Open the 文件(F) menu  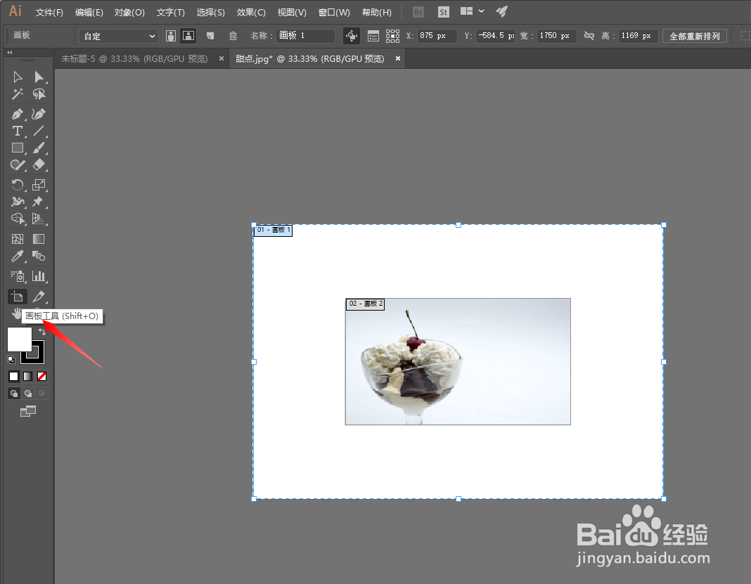pyautogui.click(x=49, y=12)
